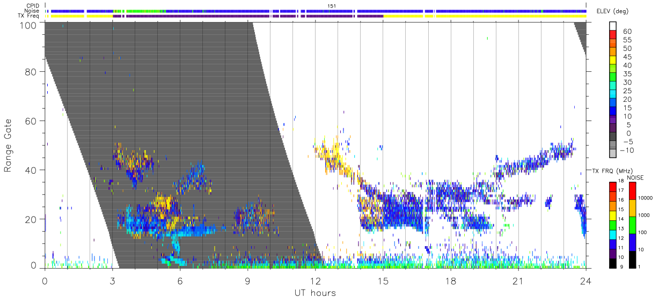The image size is (659, 304).
Task: Click the ELEV colorbar label 30
Action: pyautogui.click(x=626, y=82)
